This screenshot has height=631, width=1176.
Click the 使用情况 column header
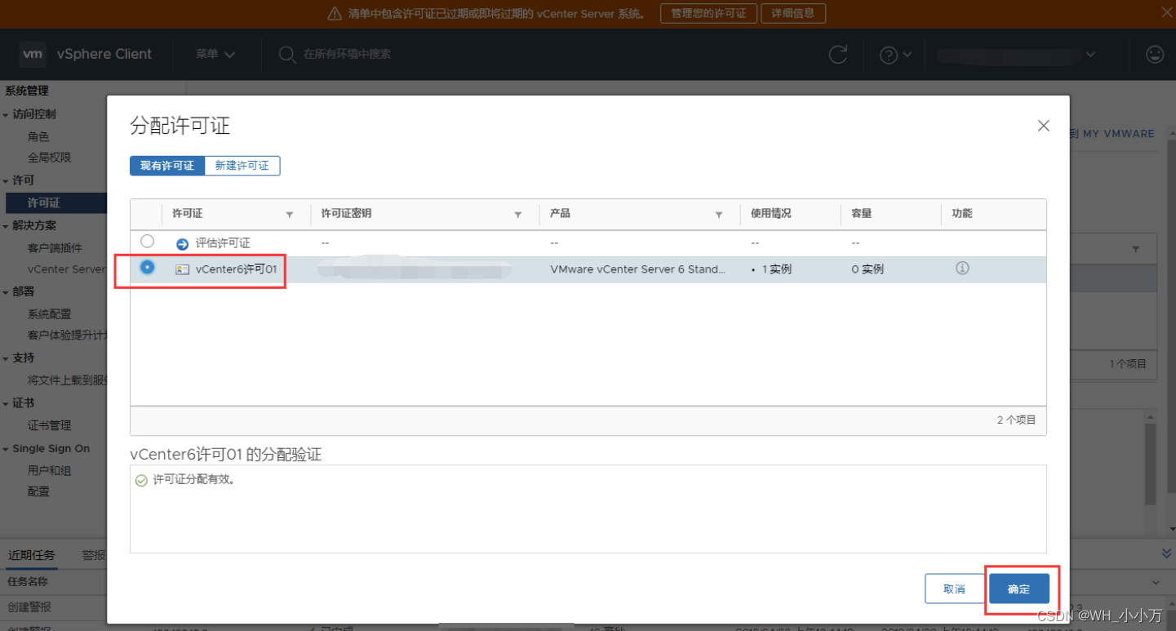[770, 214]
